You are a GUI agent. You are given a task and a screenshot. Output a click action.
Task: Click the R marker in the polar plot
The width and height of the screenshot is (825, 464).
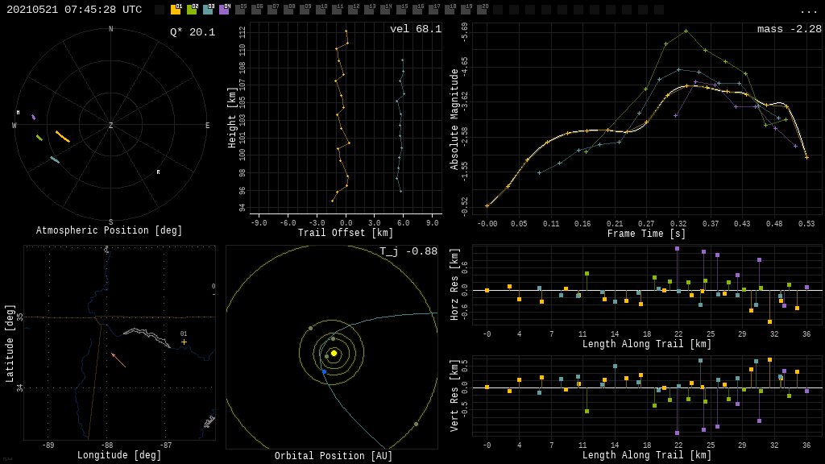tap(158, 172)
